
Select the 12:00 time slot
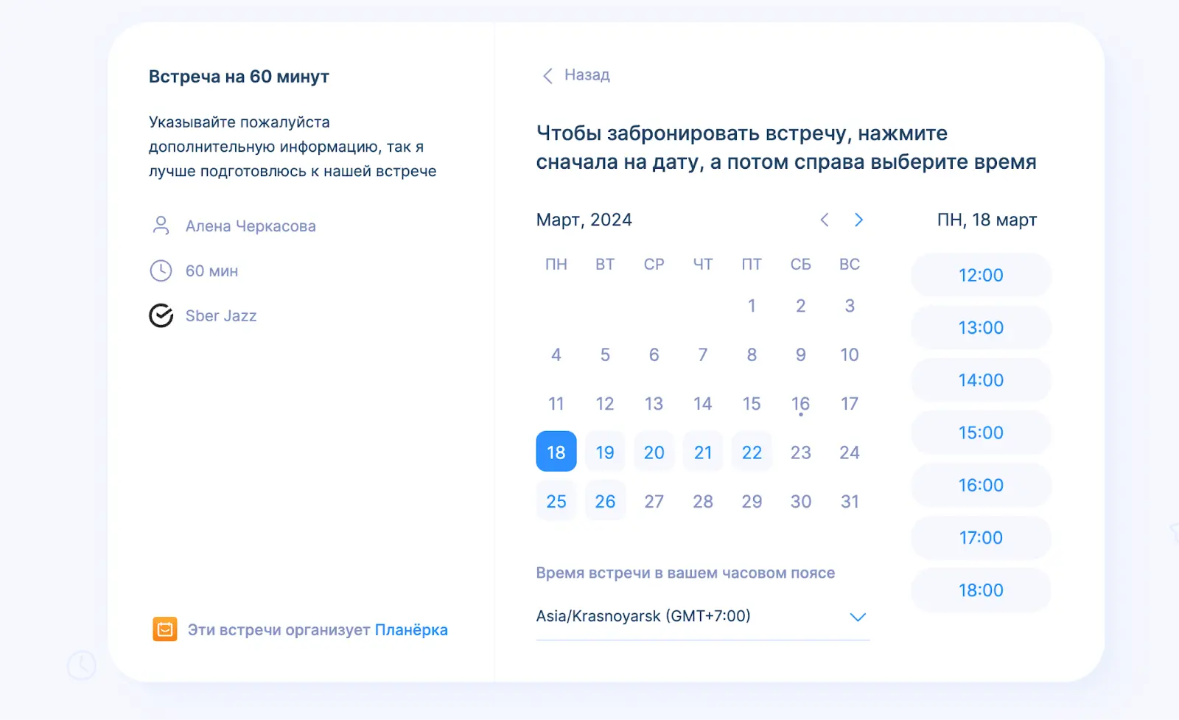[981, 275]
